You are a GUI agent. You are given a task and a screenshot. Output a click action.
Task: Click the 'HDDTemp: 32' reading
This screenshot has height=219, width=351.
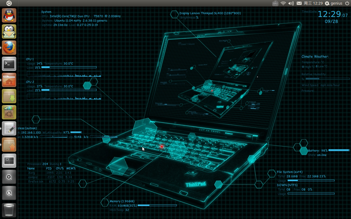coord(119,210)
